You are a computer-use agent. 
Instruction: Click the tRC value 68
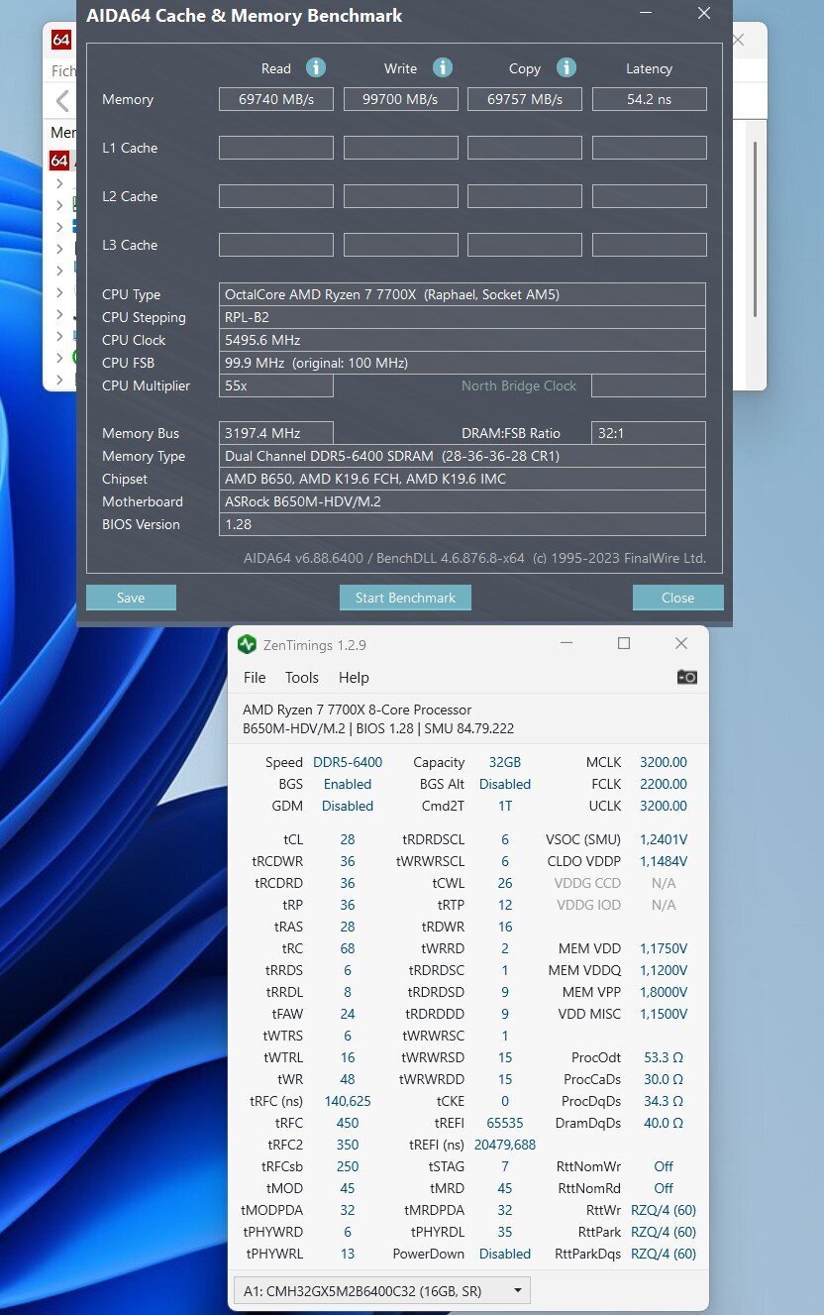click(x=348, y=948)
